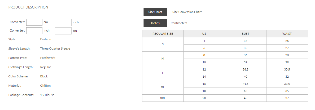Click the Three Quarter Sleeve text
This screenshot has height=110, width=315.
[x=55, y=49]
